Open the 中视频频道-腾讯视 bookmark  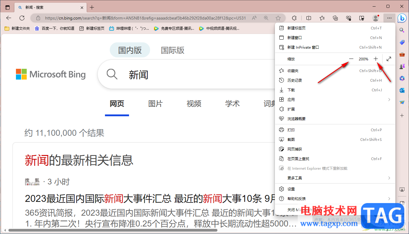tap(219, 29)
